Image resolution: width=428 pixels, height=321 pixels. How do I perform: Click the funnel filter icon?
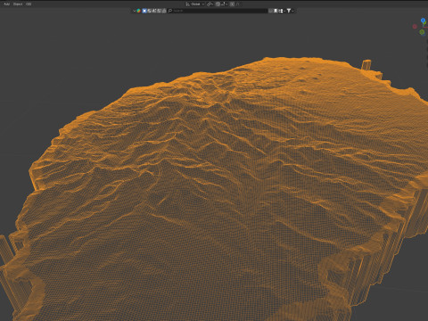(288, 11)
